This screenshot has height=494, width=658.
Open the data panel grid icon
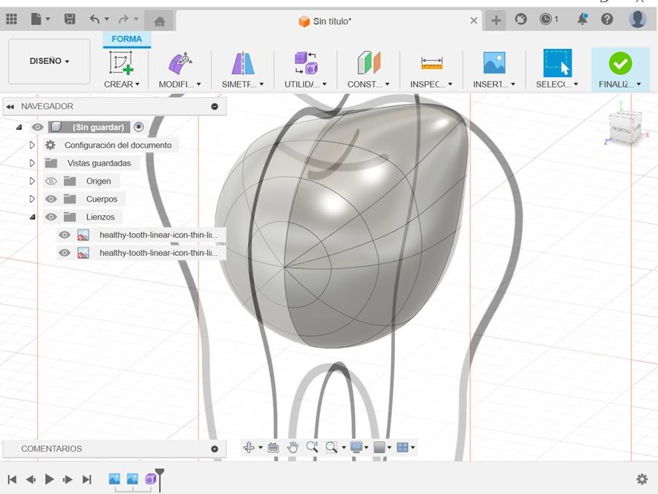11,19
